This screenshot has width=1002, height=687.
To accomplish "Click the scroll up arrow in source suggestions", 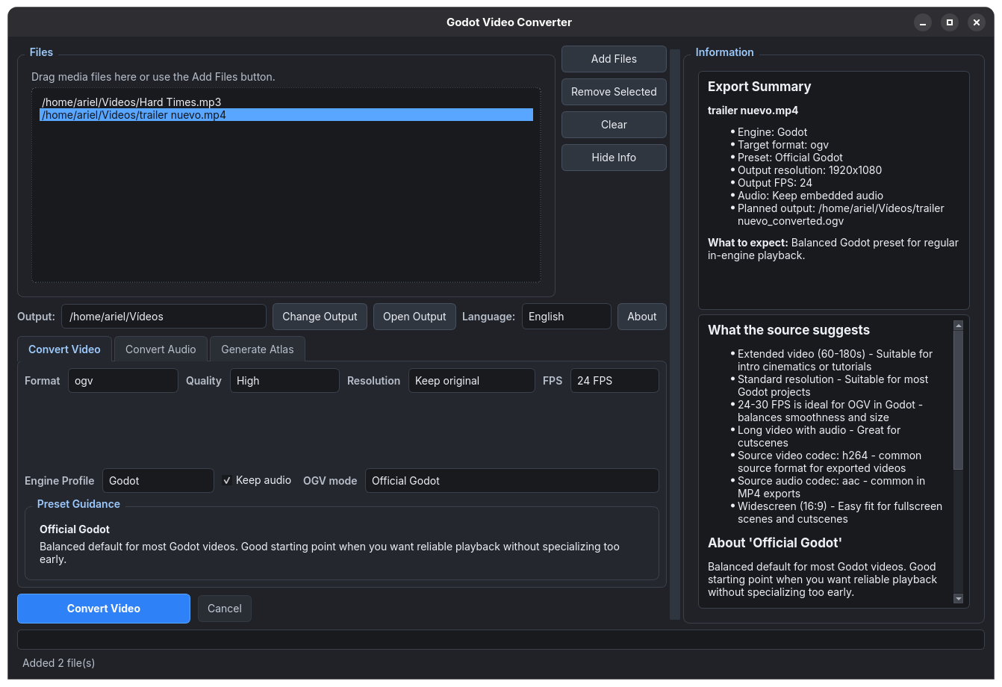I will pos(958,326).
